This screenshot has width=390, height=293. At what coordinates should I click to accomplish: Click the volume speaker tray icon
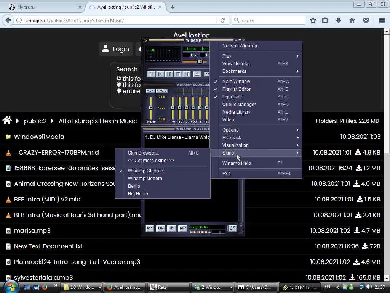(x=369, y=287)
